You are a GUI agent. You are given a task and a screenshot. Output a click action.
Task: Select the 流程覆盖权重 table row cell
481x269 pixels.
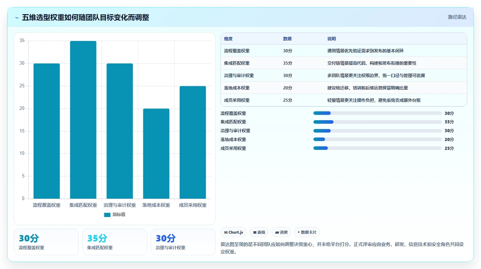tap(237, 51)
